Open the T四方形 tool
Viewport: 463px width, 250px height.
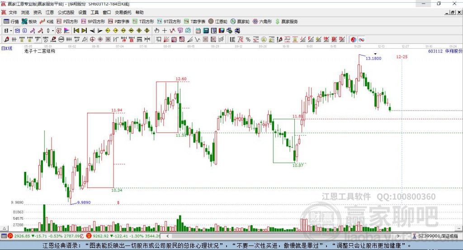pos(143,22)
